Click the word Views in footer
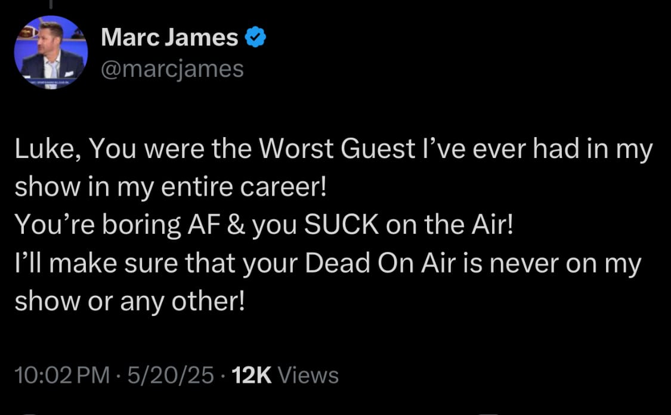This screenshot has height=415, width=671. click(308, 375)
